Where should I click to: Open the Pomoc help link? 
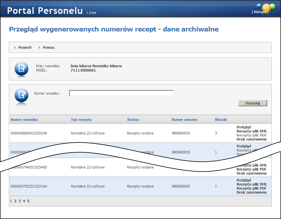[49, 47]
